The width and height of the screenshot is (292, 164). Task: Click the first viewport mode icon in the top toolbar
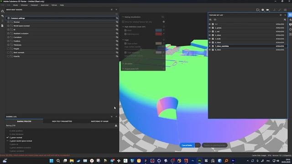click(258, 10)
